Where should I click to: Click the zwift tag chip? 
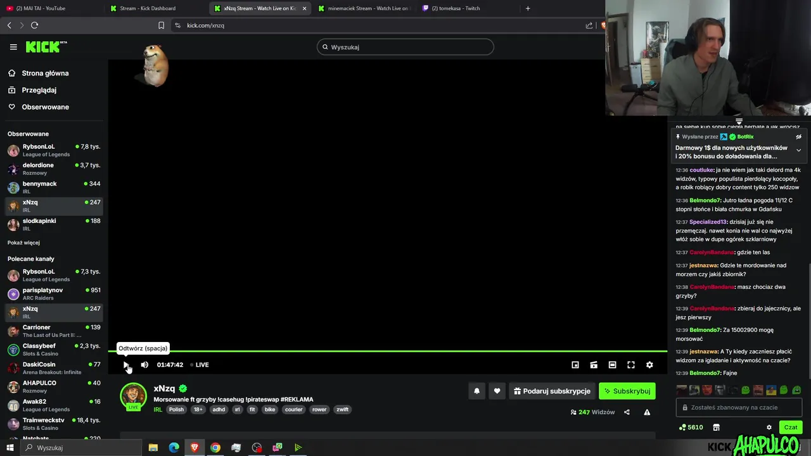343,410
